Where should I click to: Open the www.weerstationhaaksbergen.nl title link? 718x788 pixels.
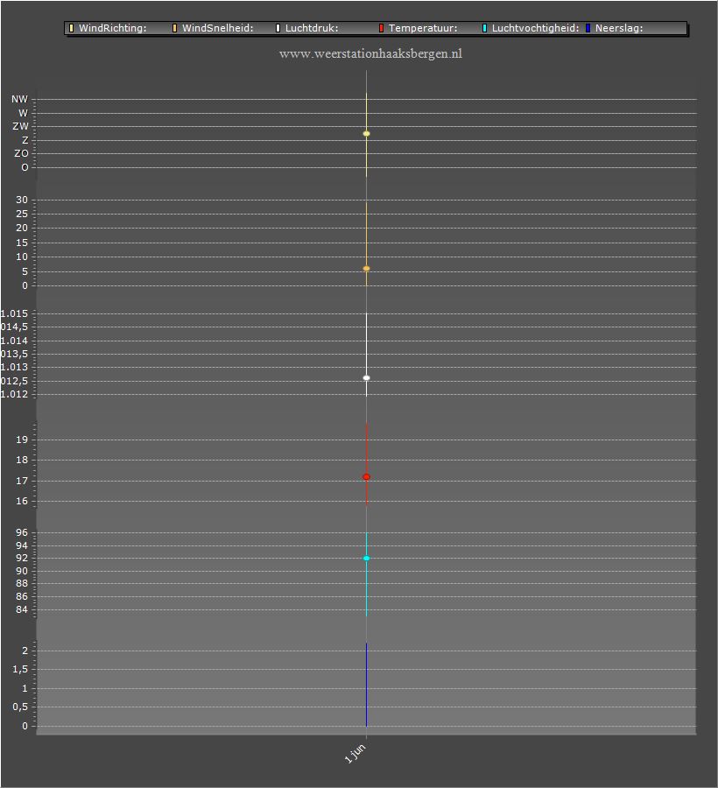click(x=370, y=53)
